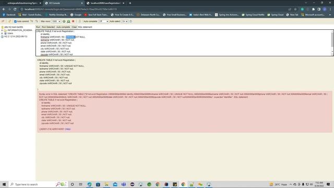Select the INFORMATION_SCHEMA folder
The width and height of the screenshot is (334, 188).
pyautogui.click(x=18, y=30)
